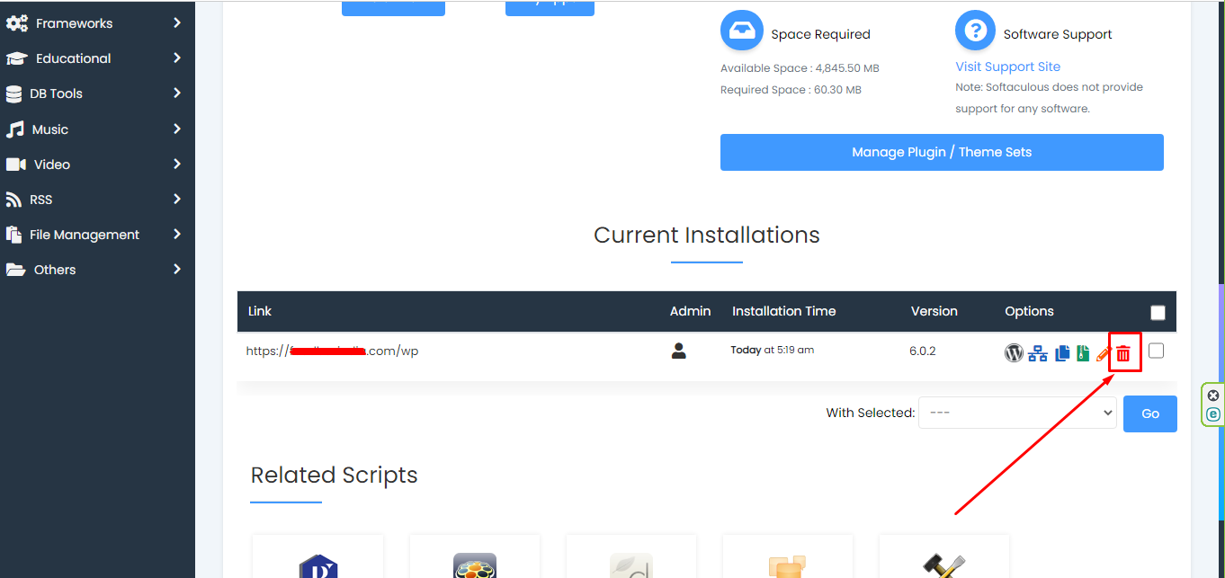Edit installation details with pencil icon
Screen dimensions: 1225x578
coord(1103,352)
